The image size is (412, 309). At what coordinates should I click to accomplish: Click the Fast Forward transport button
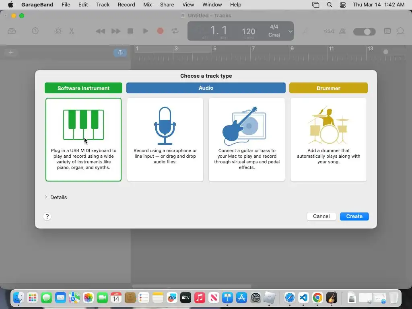click(x=115, y=31)
